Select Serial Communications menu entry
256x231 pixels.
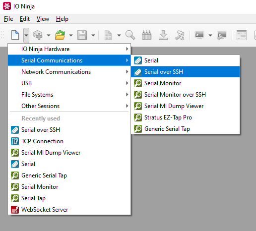(69, 60)
